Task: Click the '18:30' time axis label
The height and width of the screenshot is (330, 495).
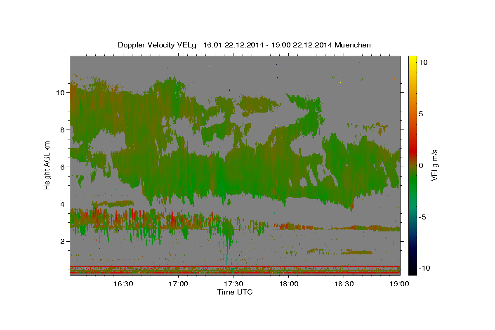Action: (344, 283)
